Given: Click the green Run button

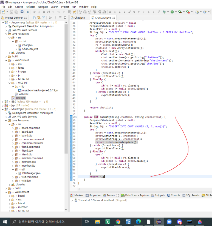Looking at the screenshot, I should pyautogui.click(x=172, y=12).
